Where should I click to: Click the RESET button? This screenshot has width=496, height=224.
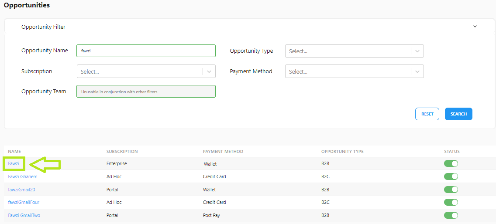(427, 114)
